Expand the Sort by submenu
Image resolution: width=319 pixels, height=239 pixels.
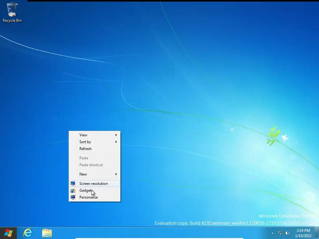pyautogui.click(x=95, y=142)
